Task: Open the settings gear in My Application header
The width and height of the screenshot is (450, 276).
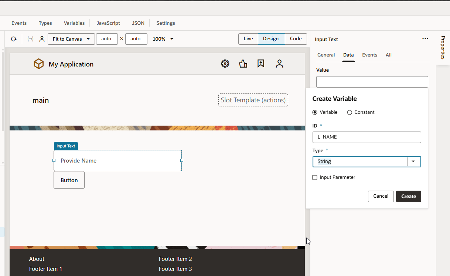Action: pyautogui.click(x=225, y=64)
